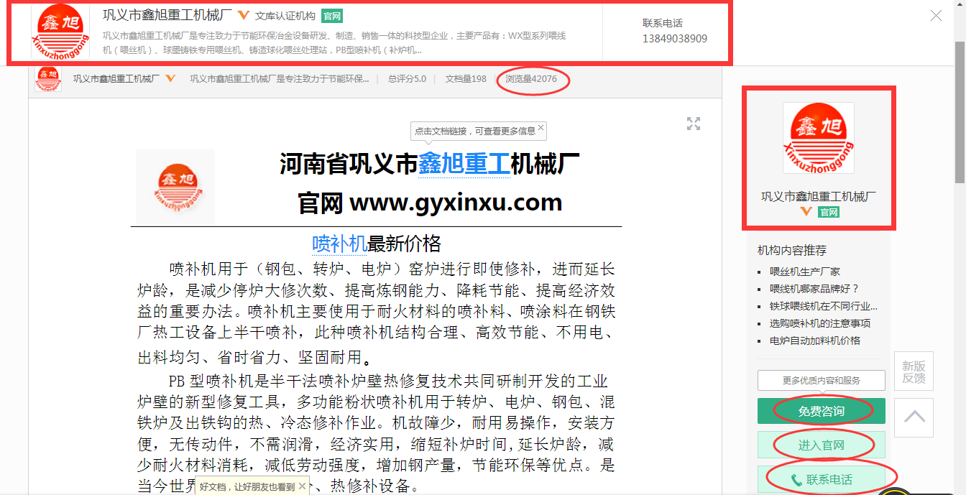Click the fullscreen expand icon above the document
This screenshot has width=966, height=495.
[693, 124]
